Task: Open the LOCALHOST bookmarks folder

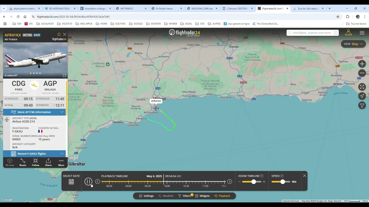Action: pos(45,24)
